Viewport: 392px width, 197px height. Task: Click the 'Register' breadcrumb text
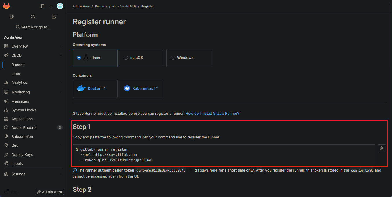click(x=147, y=6)
